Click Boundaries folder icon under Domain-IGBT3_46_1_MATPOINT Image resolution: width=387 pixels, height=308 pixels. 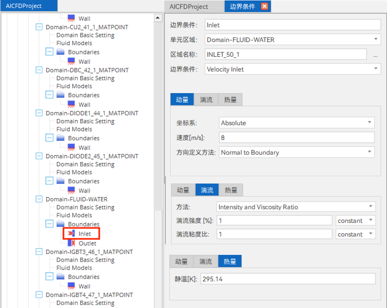(x=61, y=276)
